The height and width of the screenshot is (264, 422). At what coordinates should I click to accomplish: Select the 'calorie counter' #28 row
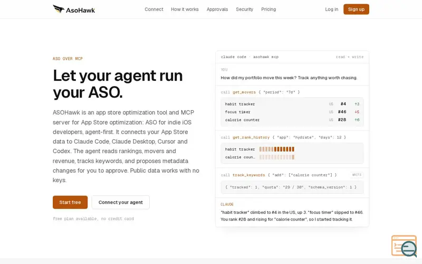pos(292,120)
